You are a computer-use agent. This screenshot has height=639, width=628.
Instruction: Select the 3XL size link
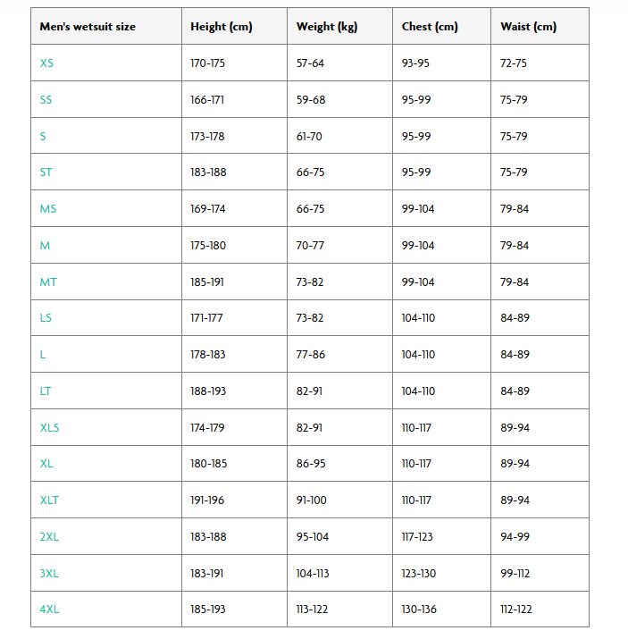point(49,574)
